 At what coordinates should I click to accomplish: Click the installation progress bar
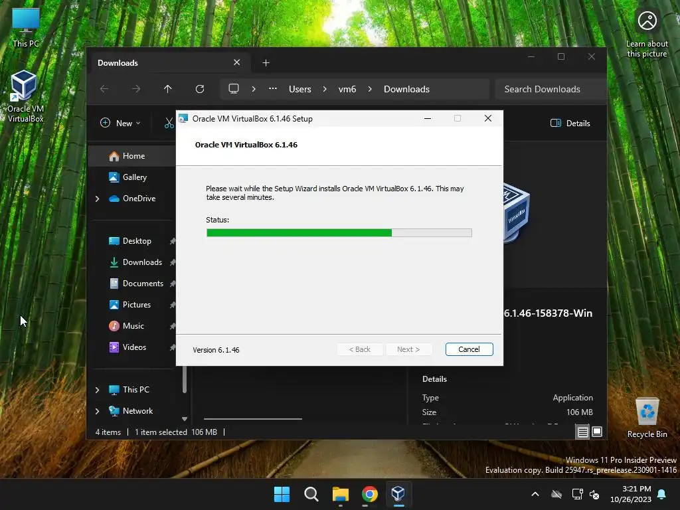tap(339, 233)
